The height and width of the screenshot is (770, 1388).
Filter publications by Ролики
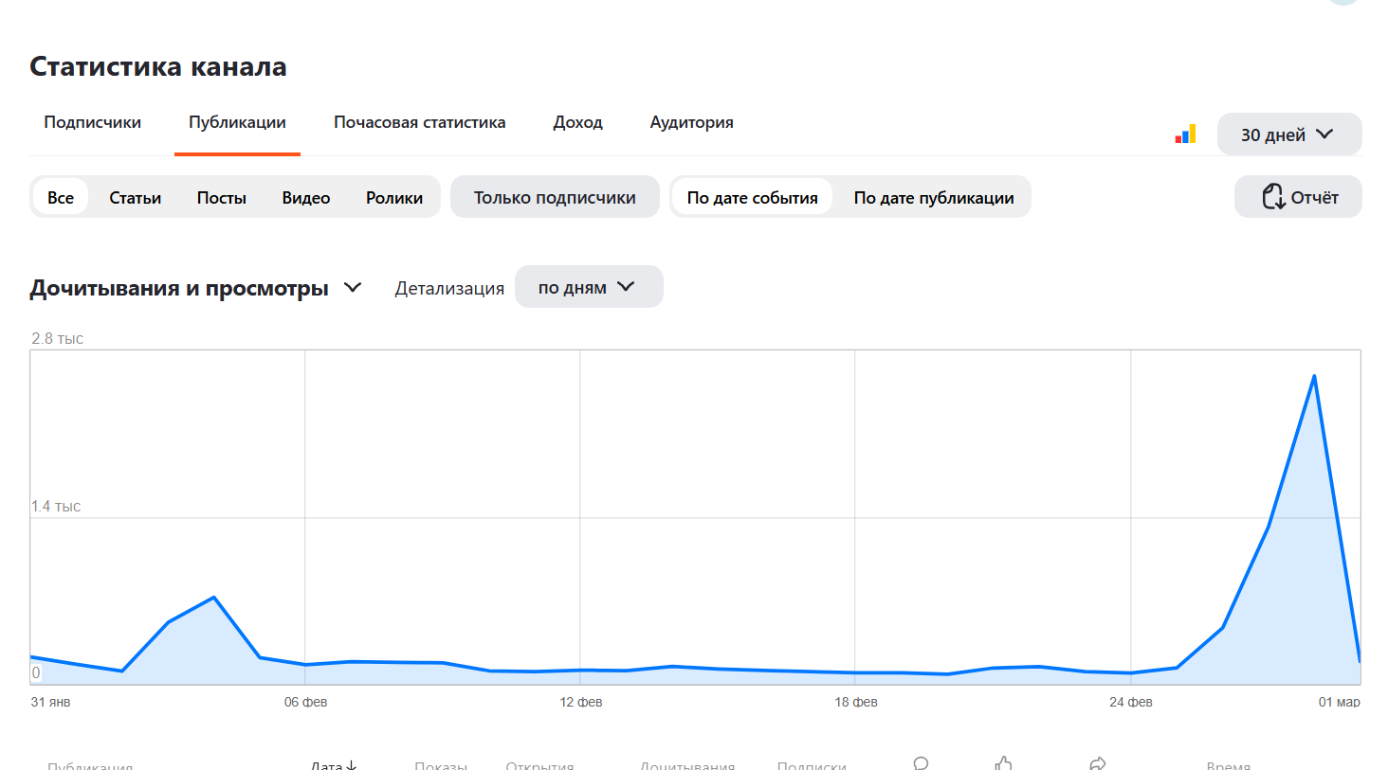(x=393, y=198)
